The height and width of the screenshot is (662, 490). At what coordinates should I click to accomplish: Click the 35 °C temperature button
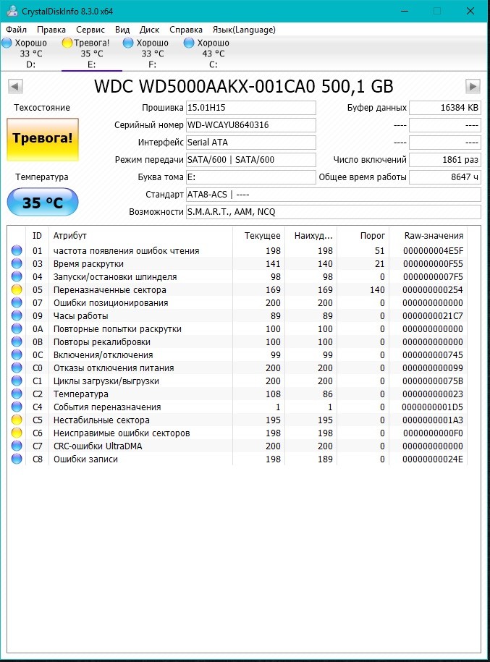coord(43,203)
